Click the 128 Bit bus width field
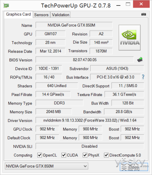Screen dimensions: 152x175 pyautogui.click(x=128, y=103)
